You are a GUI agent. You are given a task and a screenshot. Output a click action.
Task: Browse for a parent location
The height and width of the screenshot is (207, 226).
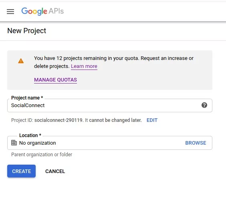[x=196, y=143]
